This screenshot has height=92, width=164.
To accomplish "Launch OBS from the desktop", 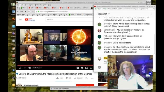I will [14, 78].
